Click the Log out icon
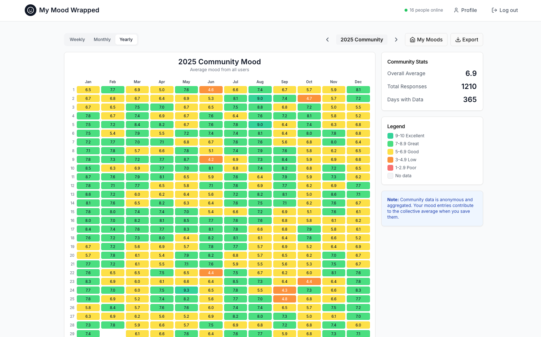The image size is (541, 337). click(x=494, y=10)
